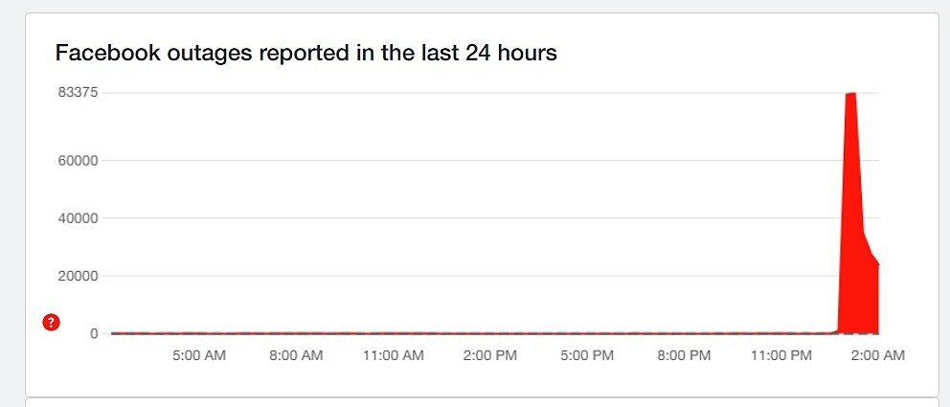Click the 40000 y-axis value
950x407 pixels.
pyautogui.click(x=79, y=218)
